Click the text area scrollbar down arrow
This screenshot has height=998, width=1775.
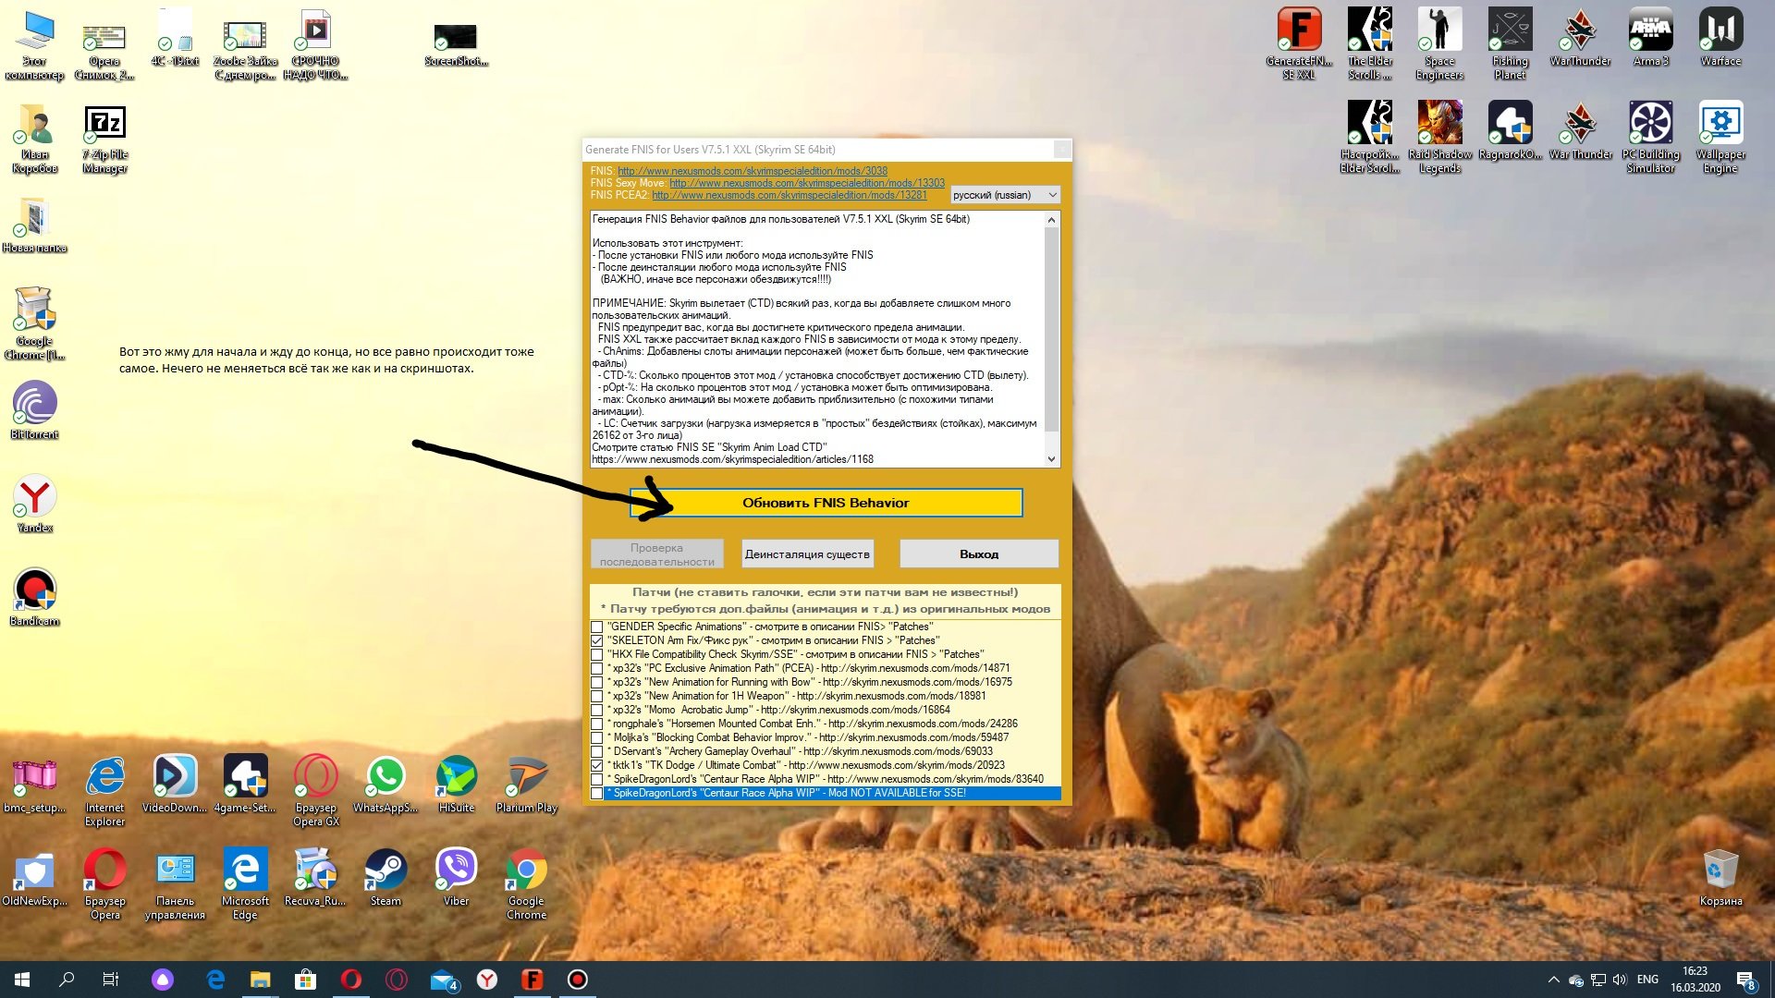pos(1051,459)
